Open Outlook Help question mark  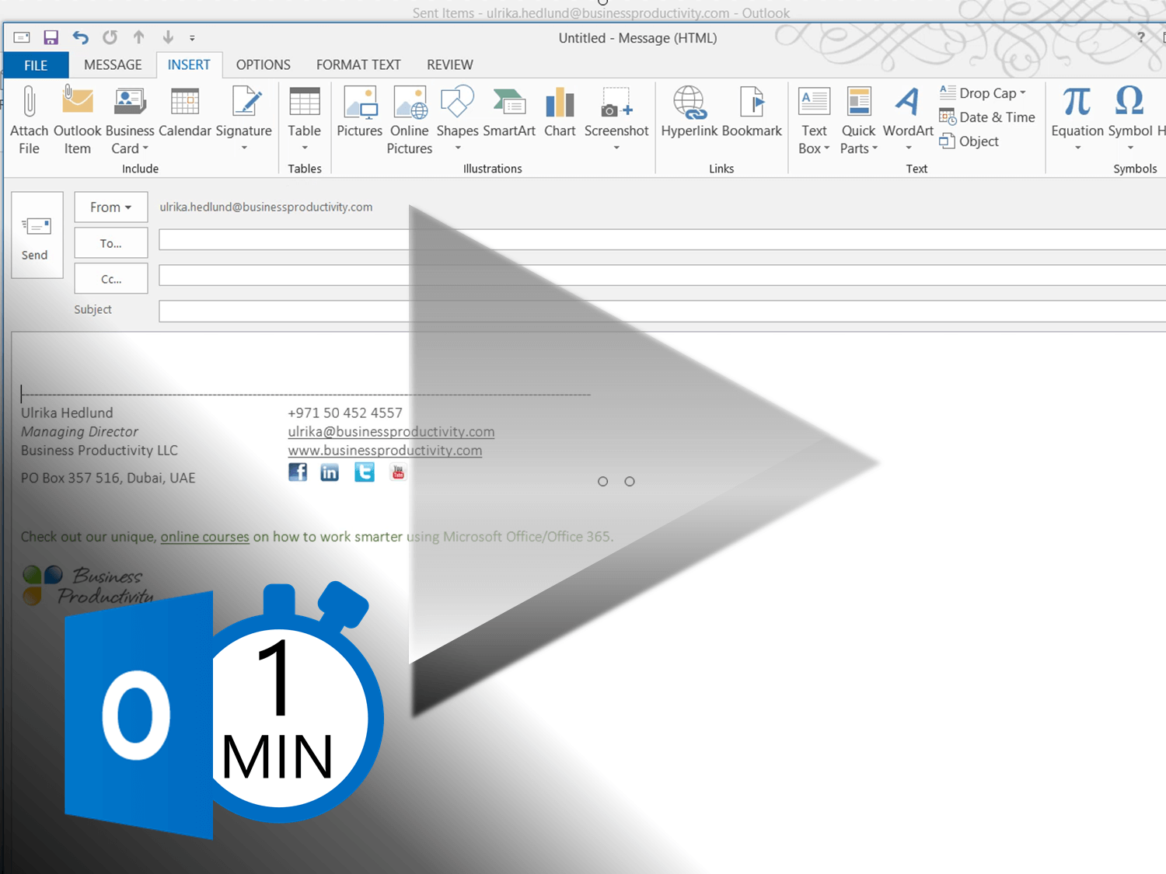pos(1140,37)
